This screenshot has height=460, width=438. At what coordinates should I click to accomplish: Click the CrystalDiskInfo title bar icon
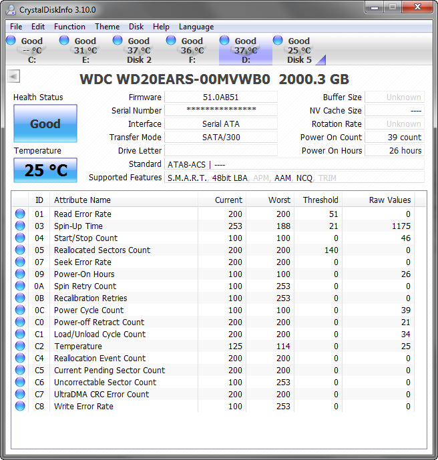coord(11,10)
